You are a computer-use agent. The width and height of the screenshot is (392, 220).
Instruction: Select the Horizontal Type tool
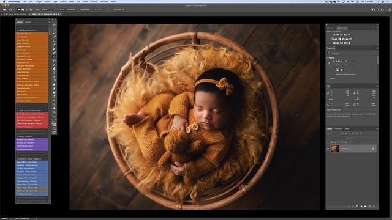pos(55,97)
